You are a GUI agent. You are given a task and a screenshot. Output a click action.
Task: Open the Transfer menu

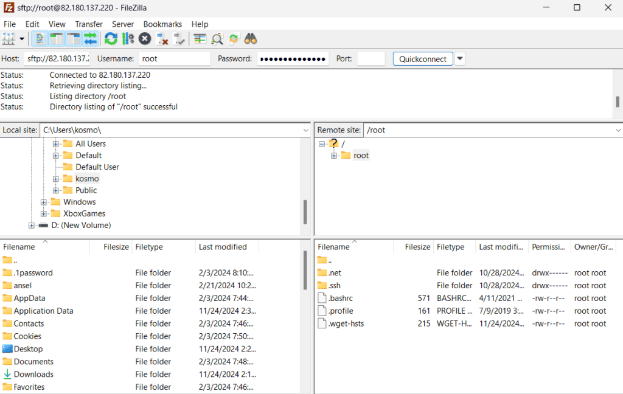point(89,24)
